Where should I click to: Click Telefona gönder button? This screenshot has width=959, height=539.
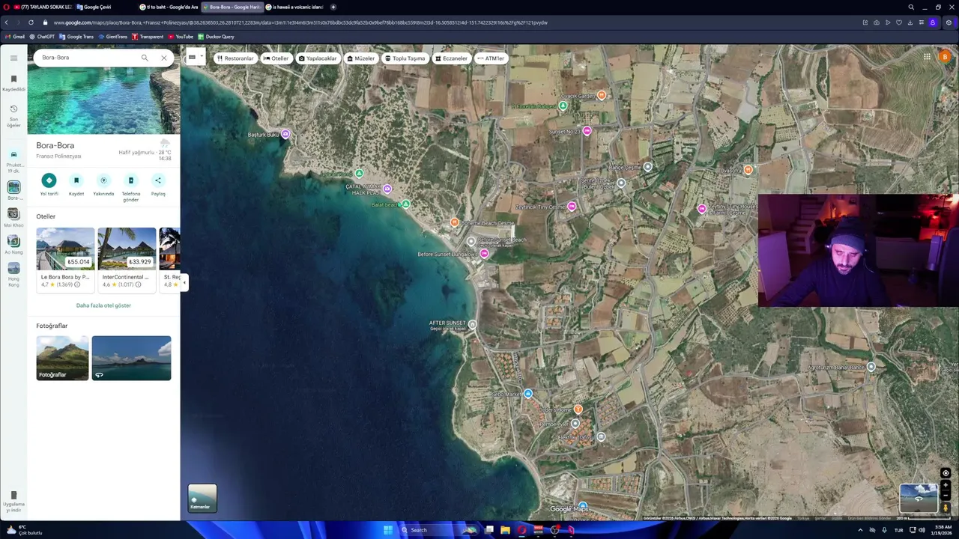pyautogui.click(x=130, y=188)
